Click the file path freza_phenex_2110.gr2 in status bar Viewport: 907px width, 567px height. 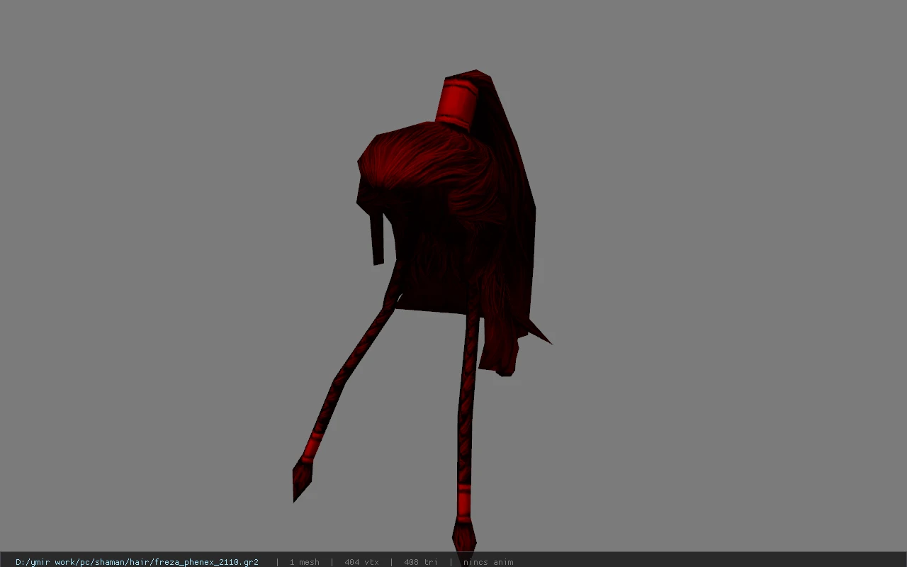click(x=137, y=562)
